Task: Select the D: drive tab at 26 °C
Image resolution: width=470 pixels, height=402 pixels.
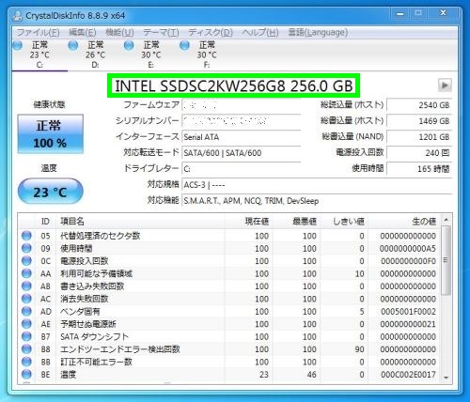Action: (96, 54)
